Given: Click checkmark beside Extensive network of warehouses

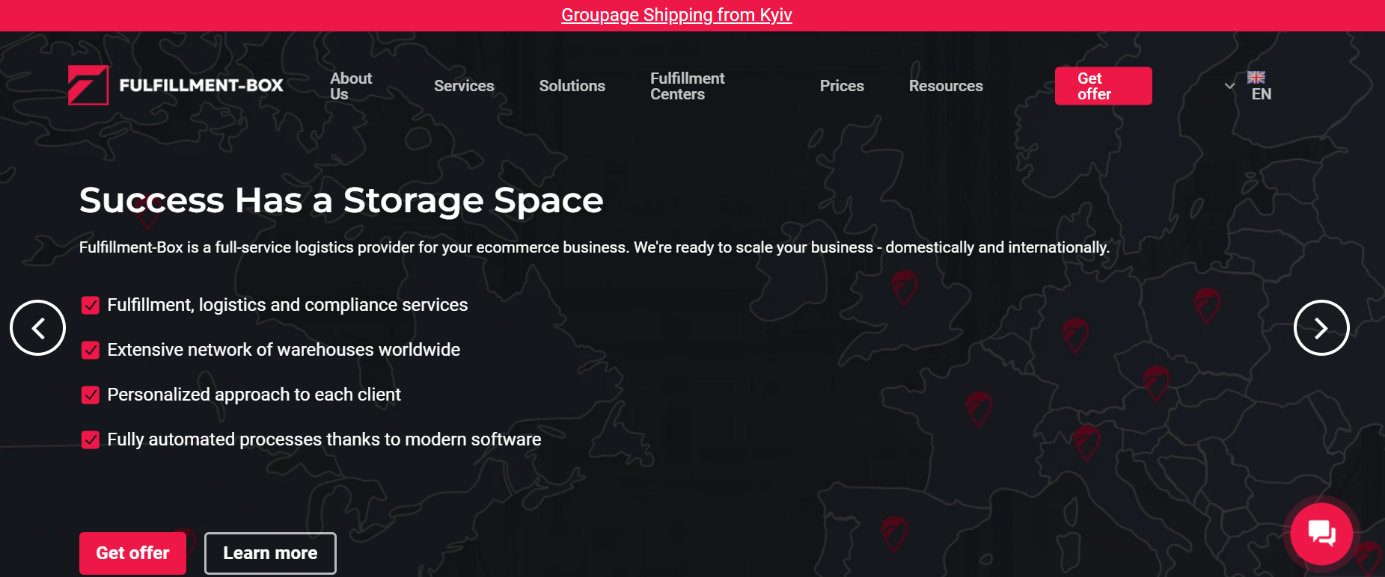Looking at the screenshot, I should pos(91,350).
